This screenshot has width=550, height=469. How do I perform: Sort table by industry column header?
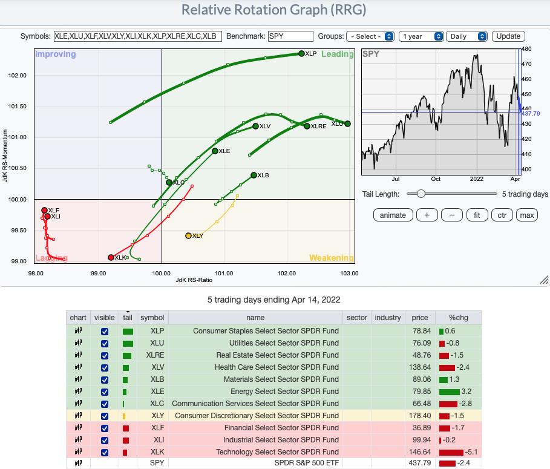point(388,318)
